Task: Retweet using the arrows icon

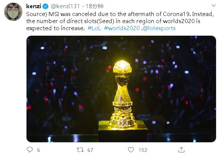Action: [80, 150]
